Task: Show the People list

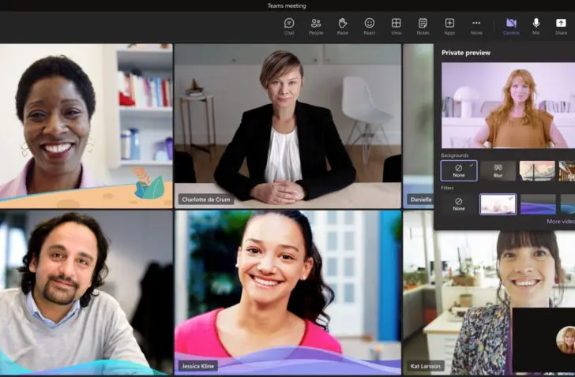Action: click(x=316, y=26)
